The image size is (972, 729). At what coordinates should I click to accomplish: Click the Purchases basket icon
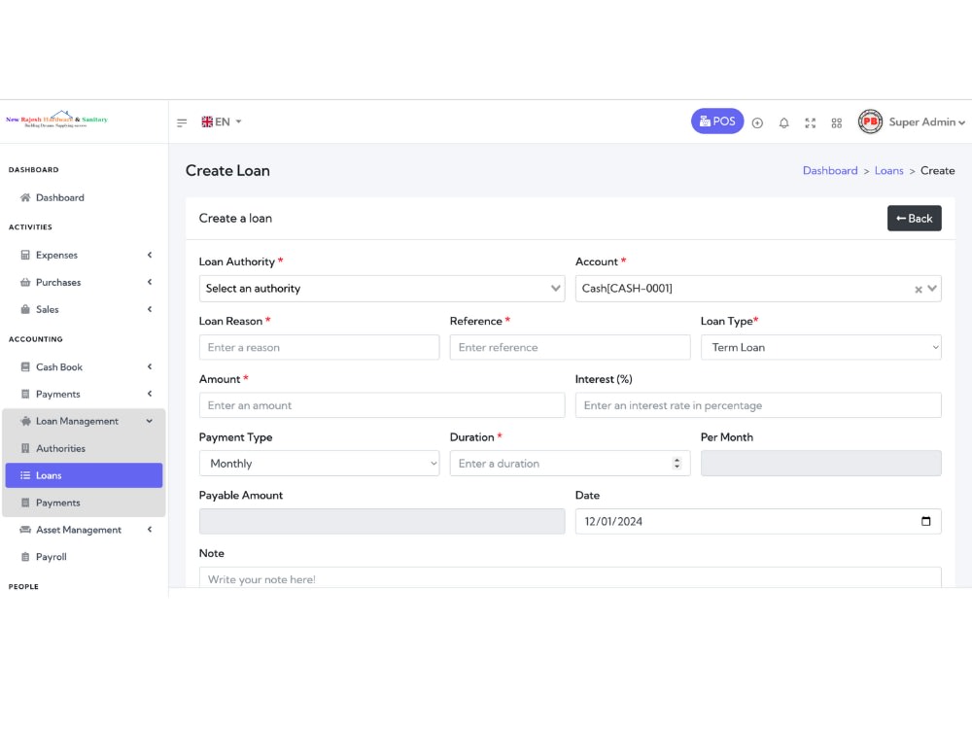[25, 282]
